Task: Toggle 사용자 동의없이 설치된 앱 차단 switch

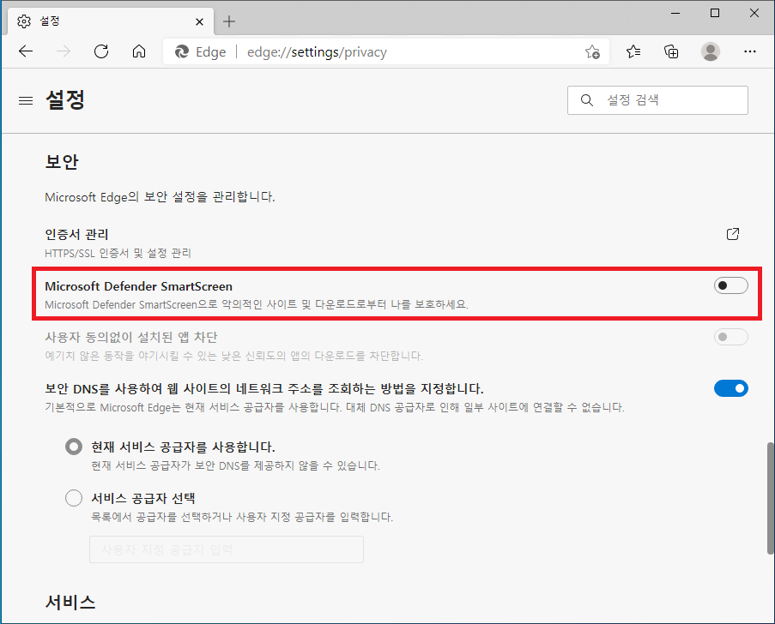Action: pyautogui.click(x=731, y=337)
